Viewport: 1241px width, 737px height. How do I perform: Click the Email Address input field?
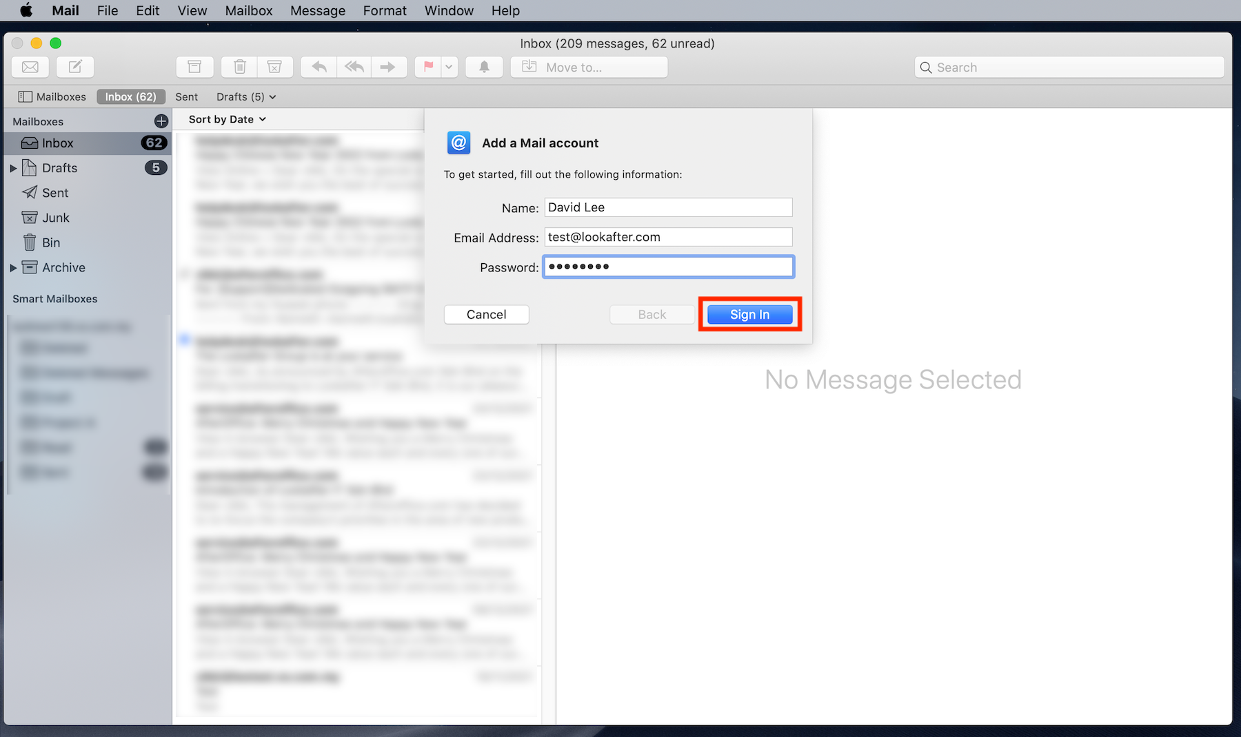click(x=667, y=237)
